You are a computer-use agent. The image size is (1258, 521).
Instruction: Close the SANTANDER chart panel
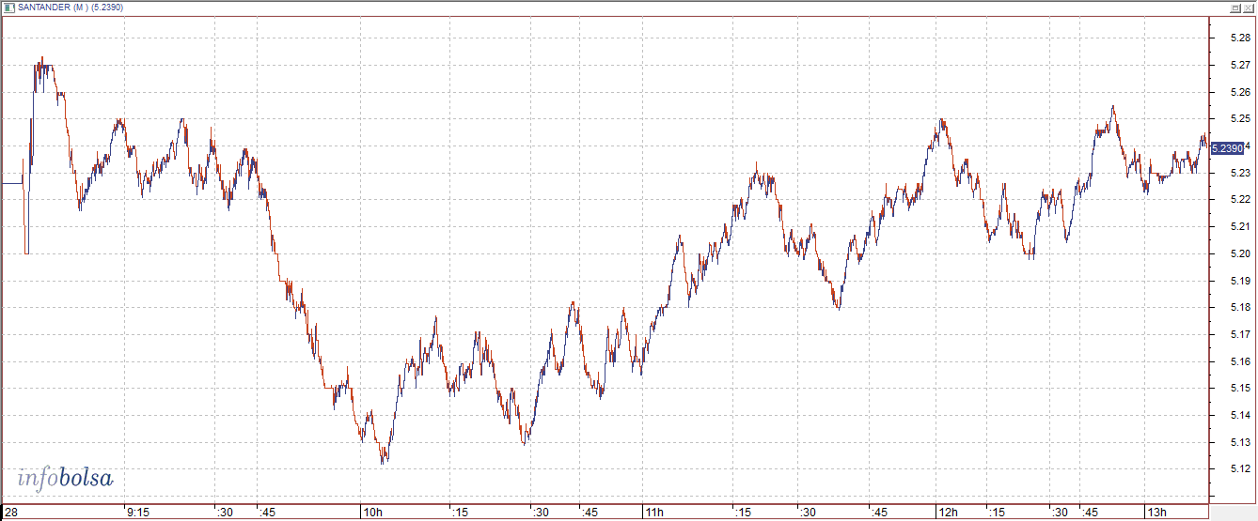coord(1248,8)
